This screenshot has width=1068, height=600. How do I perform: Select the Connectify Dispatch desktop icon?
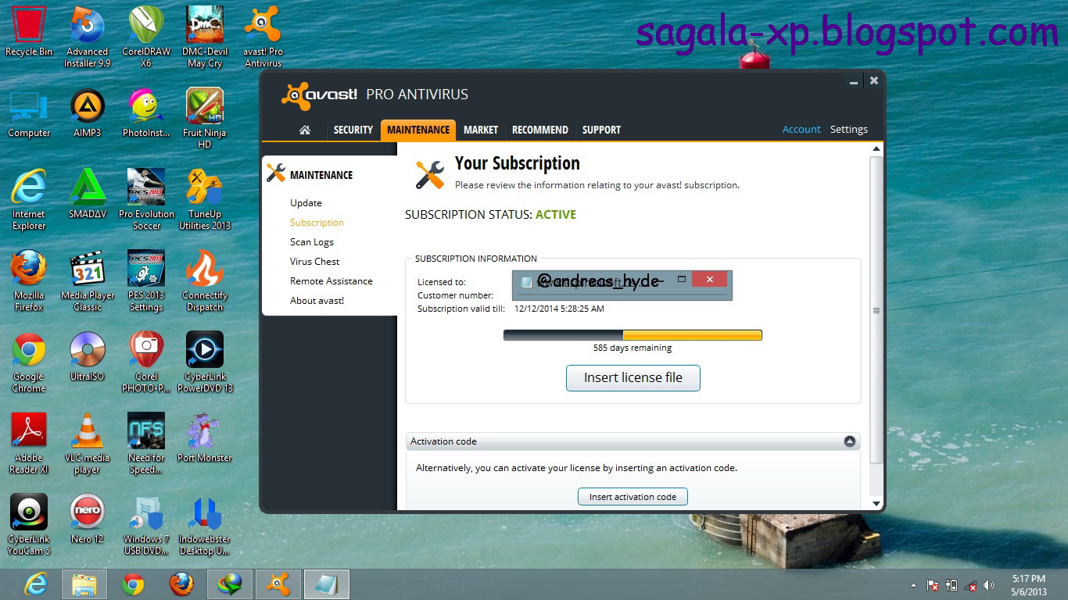point(205,281)
